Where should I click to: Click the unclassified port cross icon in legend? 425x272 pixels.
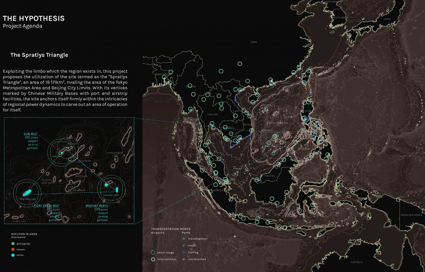point(184,259)
